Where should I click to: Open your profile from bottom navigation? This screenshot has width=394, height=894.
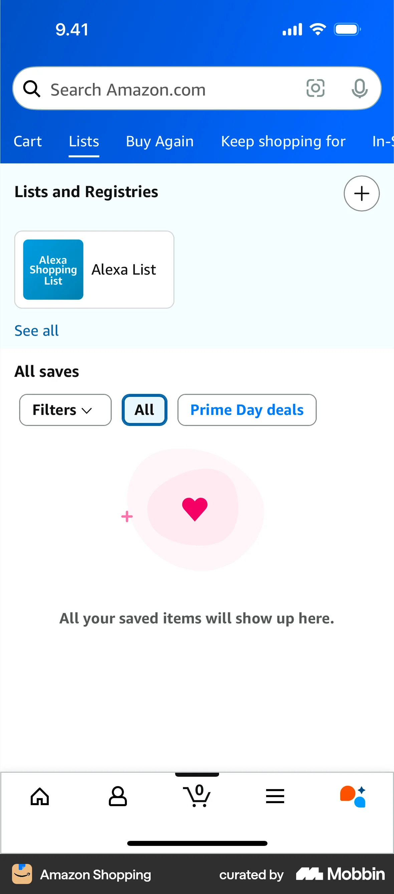coord(118,796)
